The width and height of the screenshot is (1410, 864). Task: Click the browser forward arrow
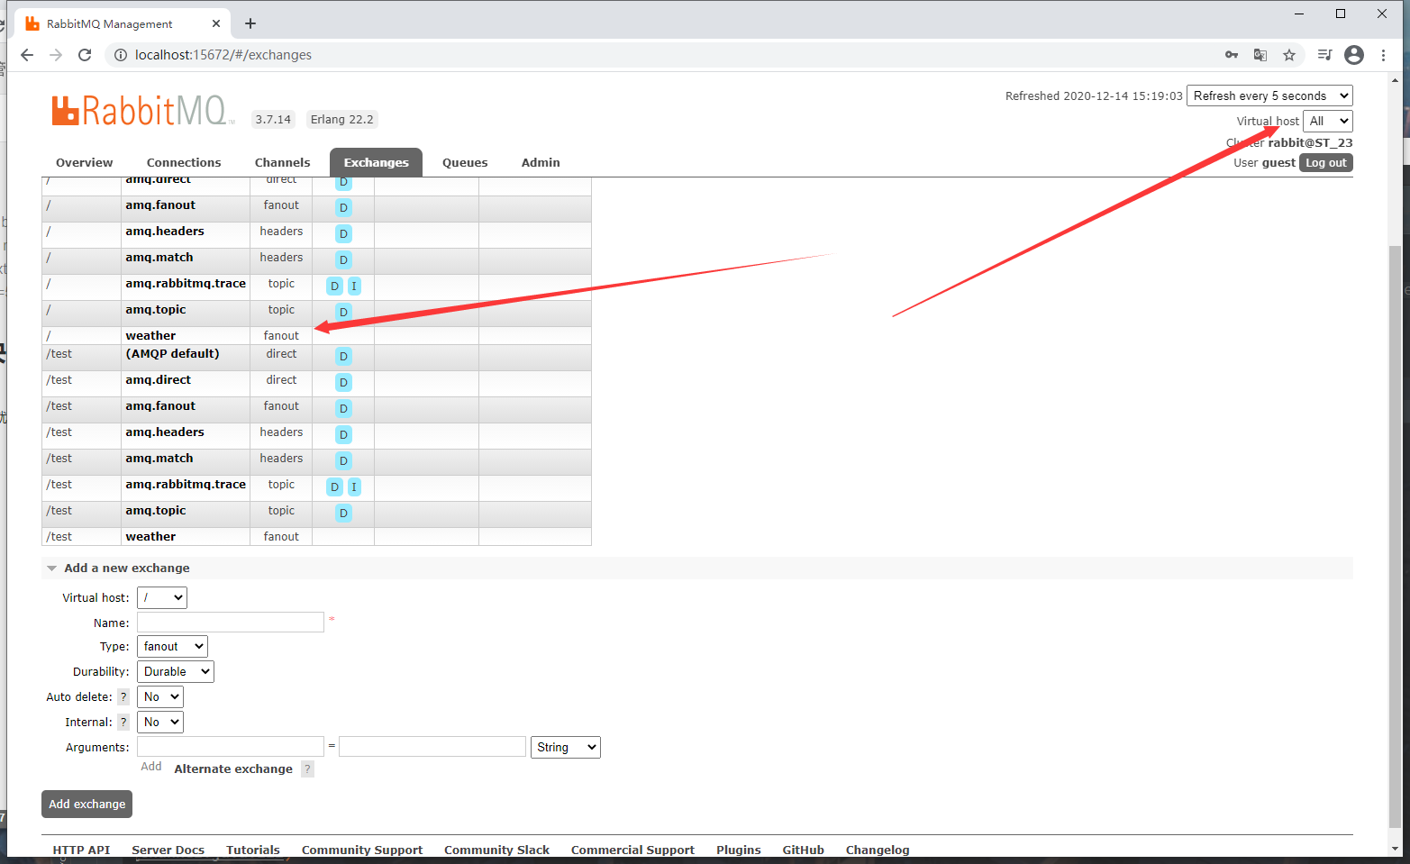coord(56,55)
